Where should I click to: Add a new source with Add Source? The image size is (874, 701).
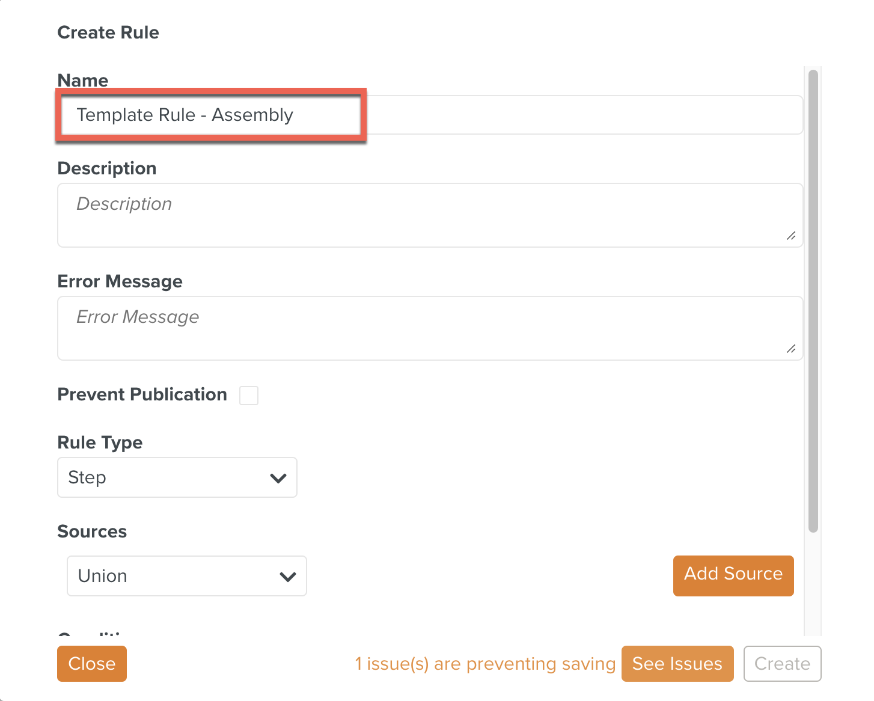pyautogui.click(x=733, y=575)
